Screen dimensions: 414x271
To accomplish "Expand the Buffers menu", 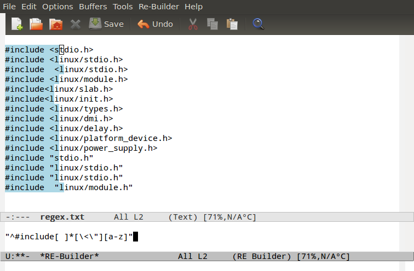I will (93, 7).
